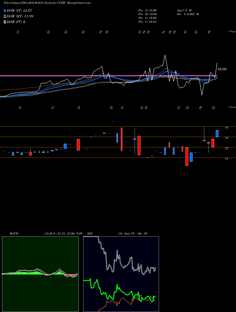Click the 'DOW ST: 12.07' label
The width and height of the screenshot is (236, 312).
click(x=19, y=10)
